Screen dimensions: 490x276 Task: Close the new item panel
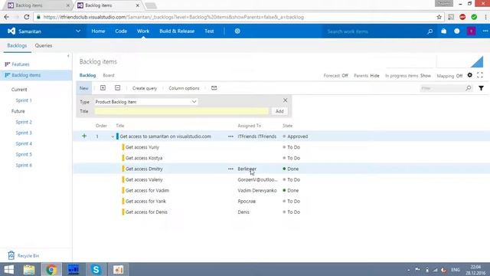click(285, 100)
